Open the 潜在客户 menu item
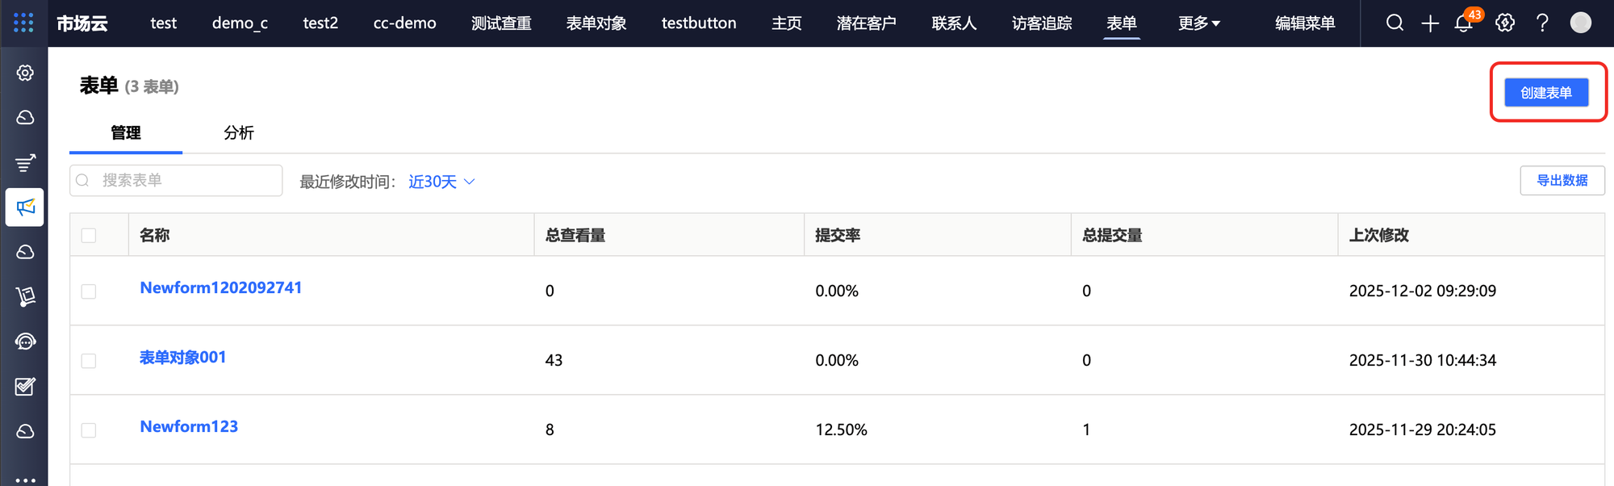The width and height of the screenshot is (1614, 486). 866,23
